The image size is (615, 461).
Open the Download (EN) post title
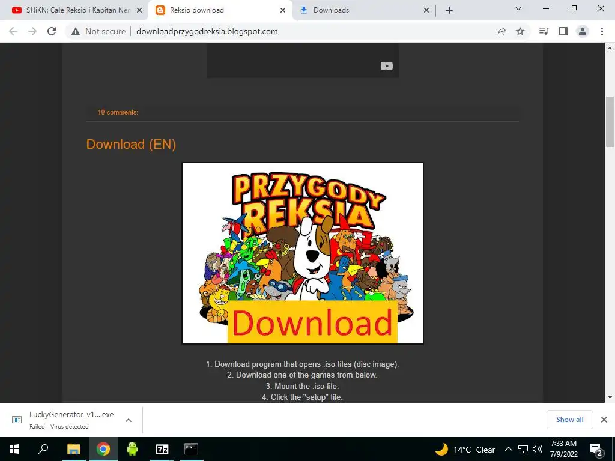point(131,144)
